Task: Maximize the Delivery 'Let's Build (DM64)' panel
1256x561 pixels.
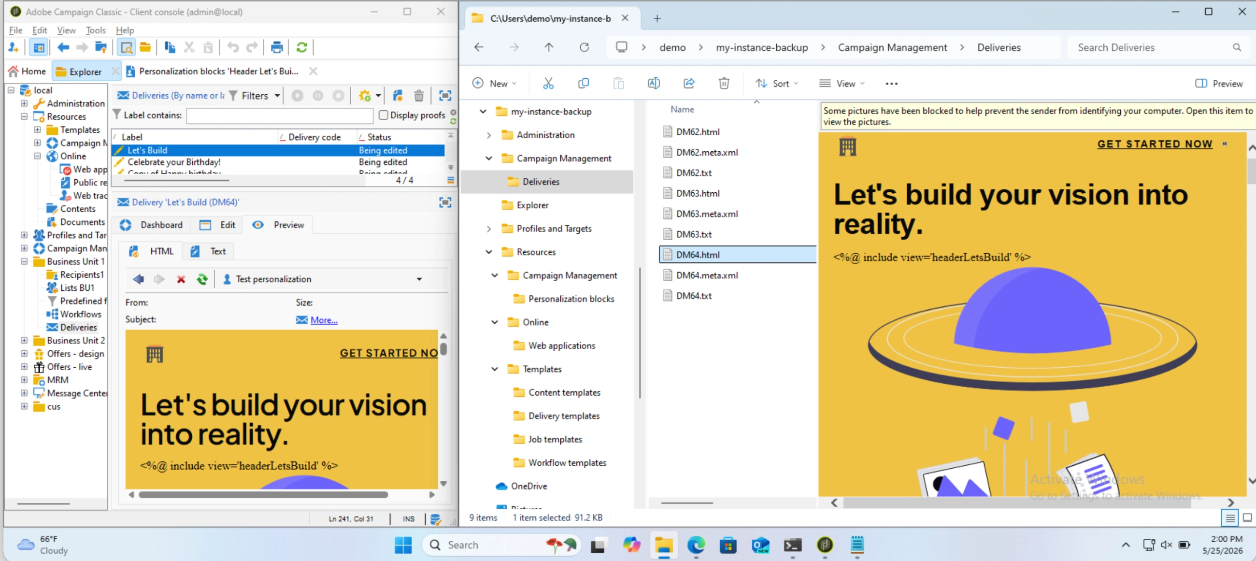Action: pos(444,202)
